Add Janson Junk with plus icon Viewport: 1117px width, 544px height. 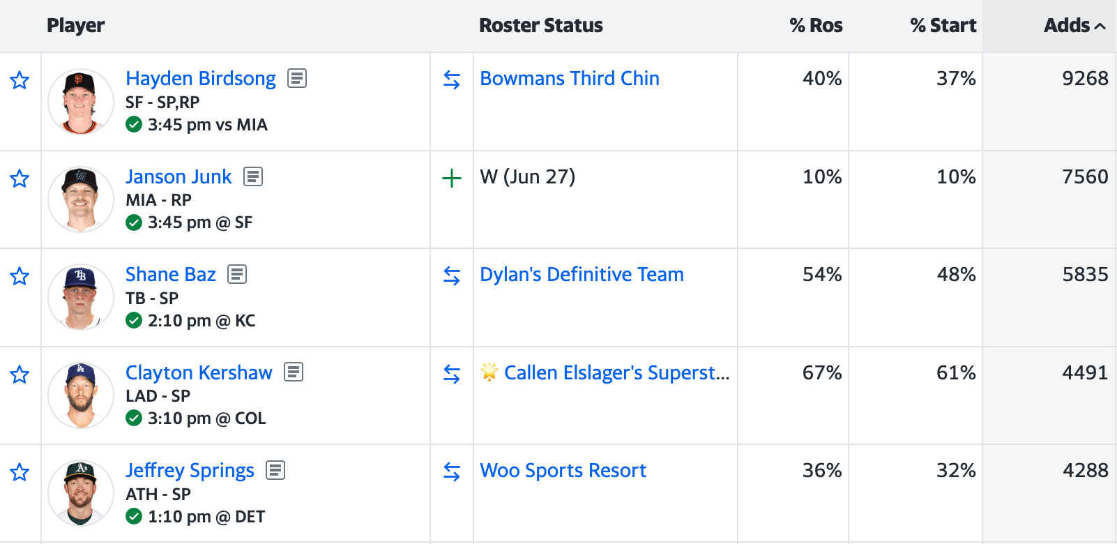point(452,179)
